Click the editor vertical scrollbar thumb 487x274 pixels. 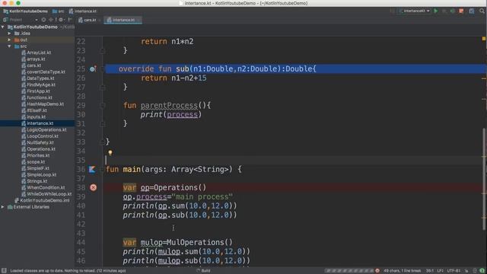click(484, 180)
